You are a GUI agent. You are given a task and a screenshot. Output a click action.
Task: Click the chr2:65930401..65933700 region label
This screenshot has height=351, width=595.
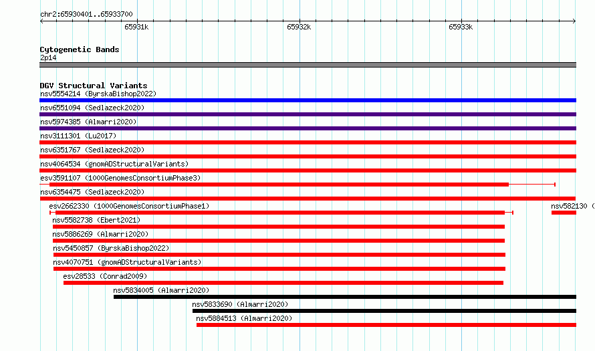pos(86,14)
